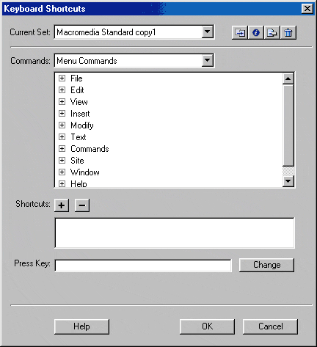Image resolution: width=317 pixels, height=347 pixels.
Task: Open the Current Set dropdown
Action: point(207,32)
